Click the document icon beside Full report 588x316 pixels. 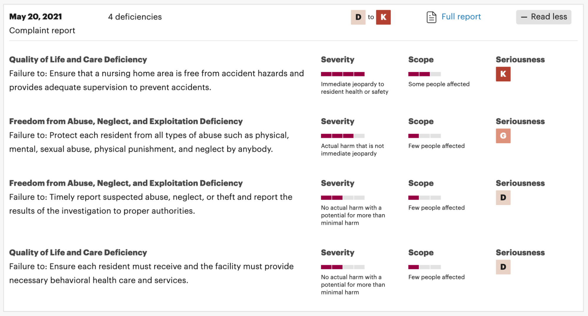pyautogui.click(x=431, y=17)
